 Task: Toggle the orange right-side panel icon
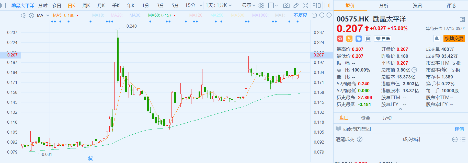click(327, 5)
